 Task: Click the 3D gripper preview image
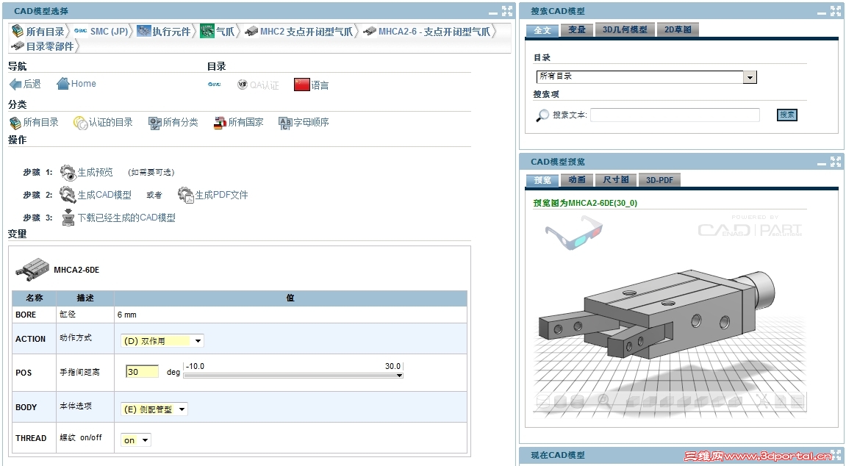click(x=659, y=315)
